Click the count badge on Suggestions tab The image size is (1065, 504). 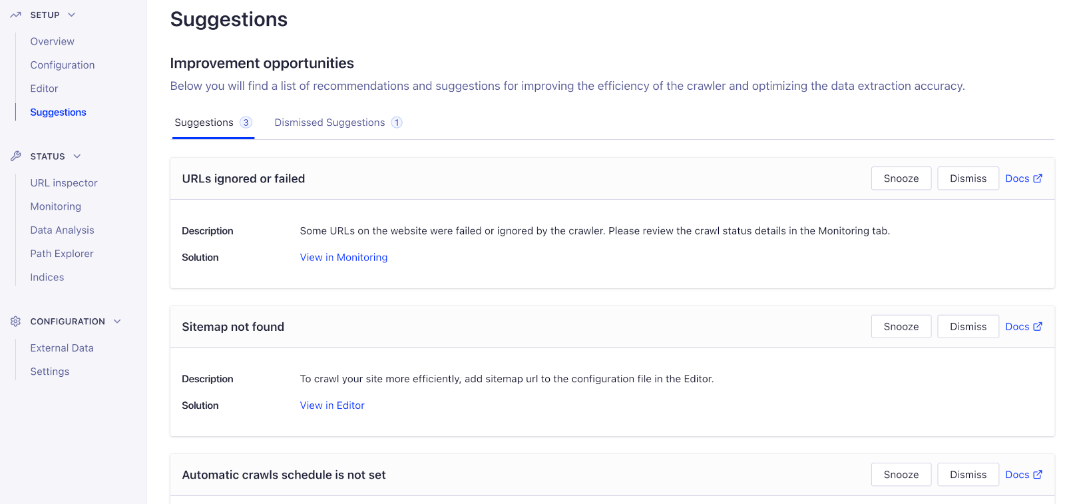pos(246,123)
